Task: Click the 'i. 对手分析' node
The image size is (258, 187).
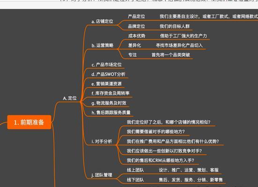Action: coord(102,142)
